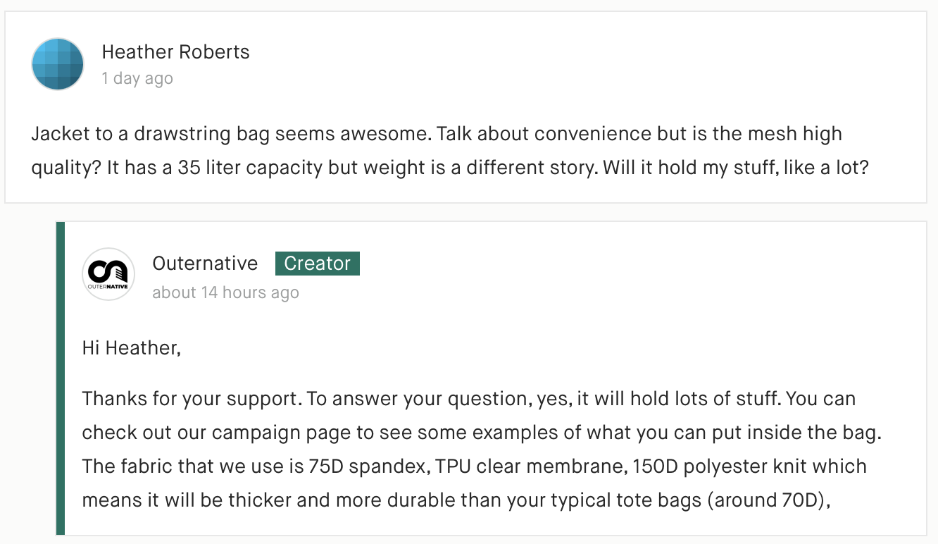Click Heather Roberts' blue pixelated avatar
This screenshot has width=938, height=544.
point(58,64)
